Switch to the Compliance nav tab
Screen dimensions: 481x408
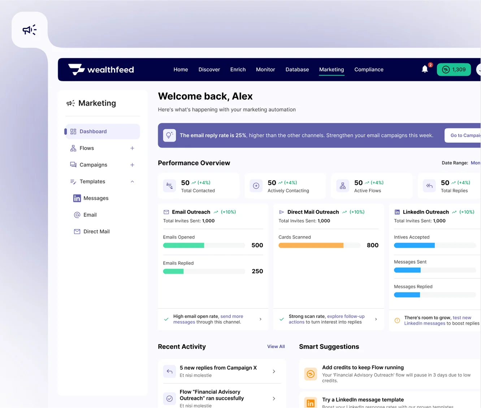tap(369, 69)
